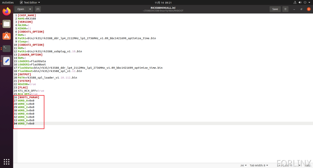Viewport: 313px width, 168px height.
Task: Expand the system menu arrow
Action: (x=309, y=3)
